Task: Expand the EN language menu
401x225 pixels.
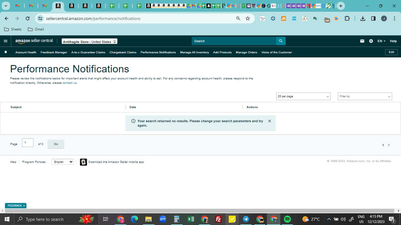Action: point(381,41)
